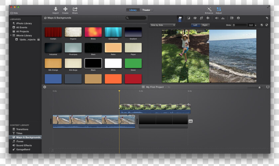This screenshot has height=166, width=279.
Task: Open the video and audio effects tool
Action: click(x=232, y=18)
